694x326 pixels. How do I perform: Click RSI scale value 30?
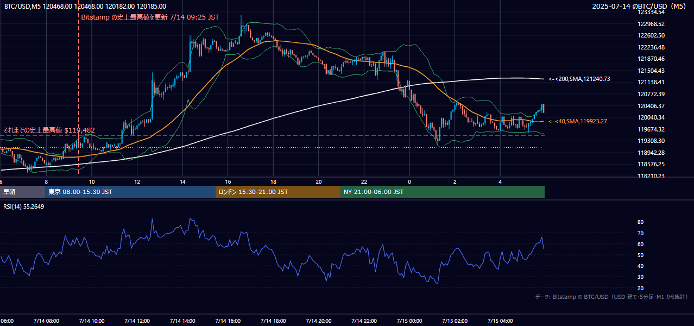point(640,277)
